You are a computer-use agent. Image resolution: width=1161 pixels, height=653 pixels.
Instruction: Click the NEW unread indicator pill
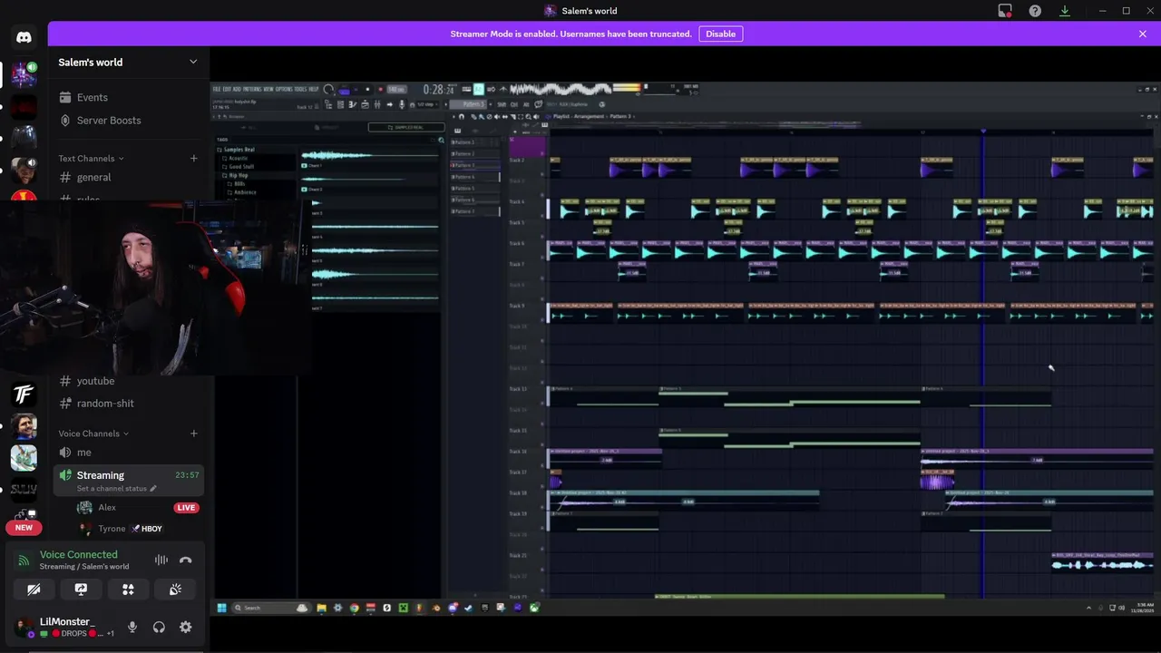[24, 527]
